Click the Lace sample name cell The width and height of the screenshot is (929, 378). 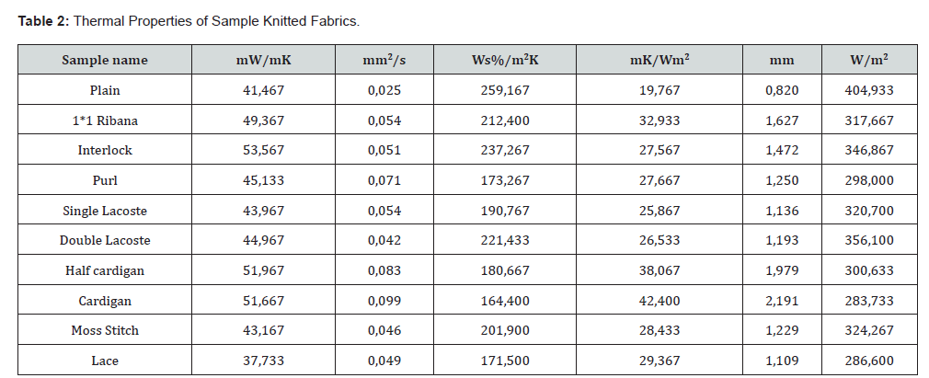[x=105, y=361]
